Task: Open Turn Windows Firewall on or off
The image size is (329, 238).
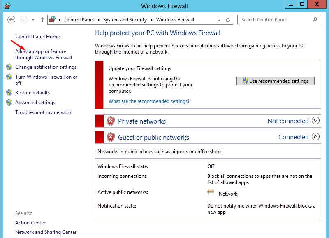Action: tap(46, 80)
